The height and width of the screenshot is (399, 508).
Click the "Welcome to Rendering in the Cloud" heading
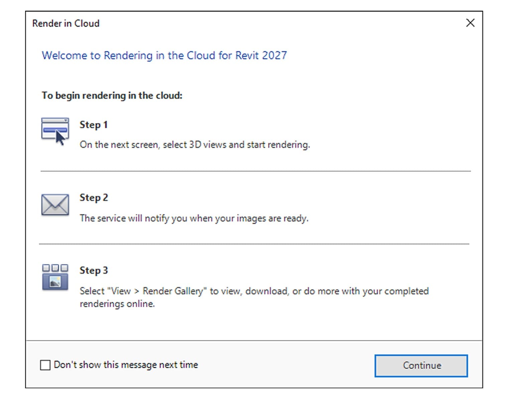point(164,55)
